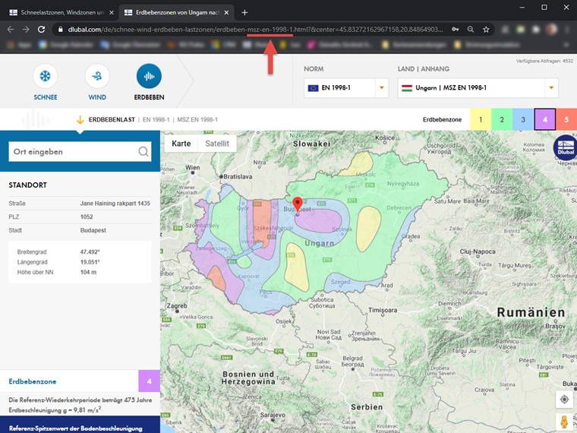Click the PLZ value 1052
577x433 pixels.
87,216
